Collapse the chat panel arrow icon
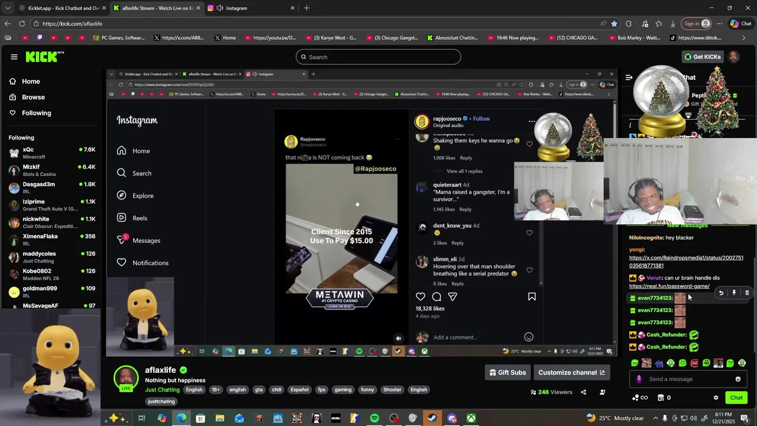 pos(629,78)
